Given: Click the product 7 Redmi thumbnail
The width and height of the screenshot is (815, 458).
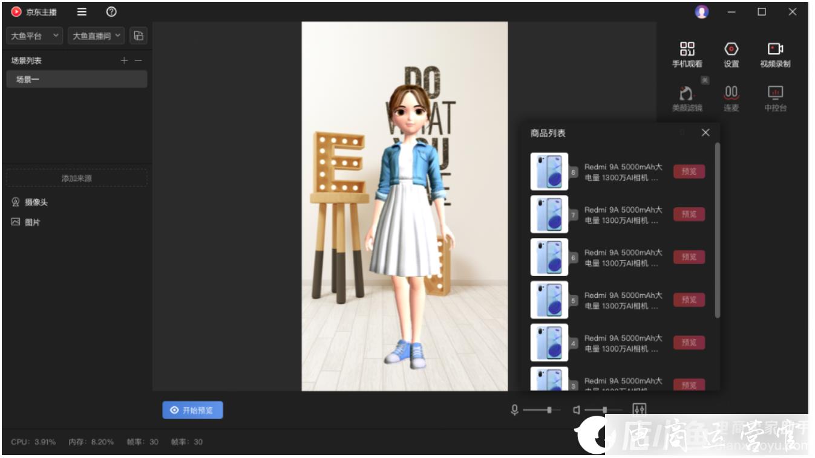Looking at the screenshot, I should click(549, 214).
